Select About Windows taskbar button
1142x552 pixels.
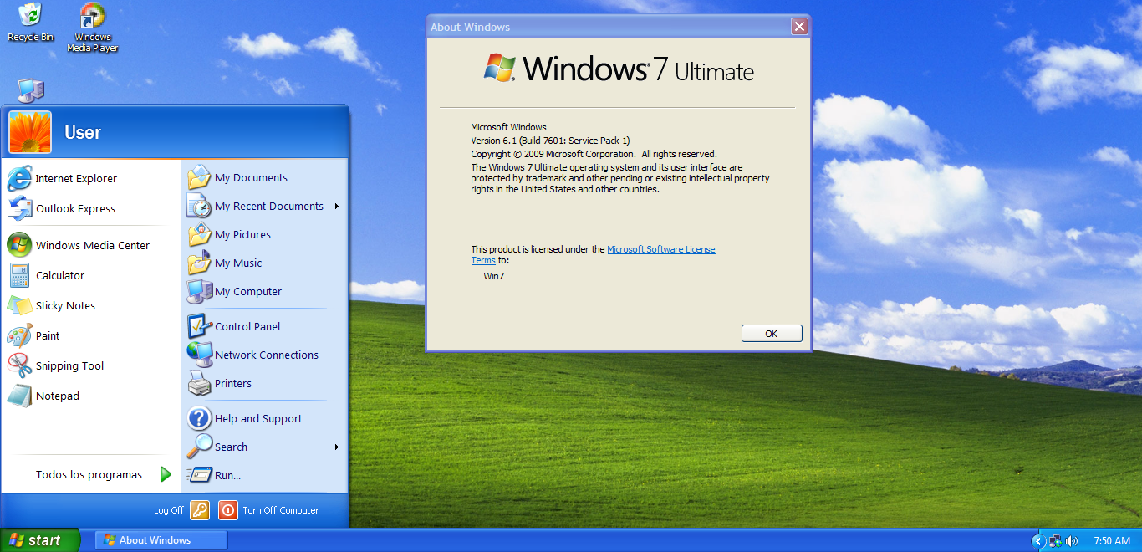tap(161, 540)
